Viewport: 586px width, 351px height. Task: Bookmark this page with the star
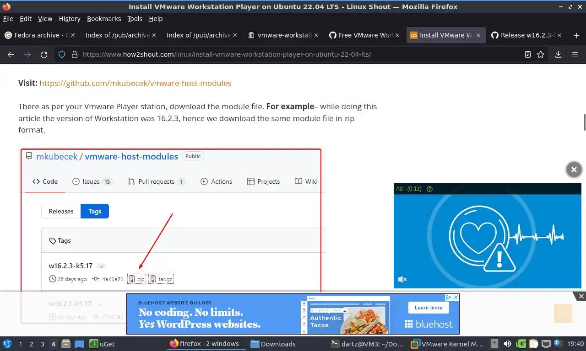click(x=541, y=54)
